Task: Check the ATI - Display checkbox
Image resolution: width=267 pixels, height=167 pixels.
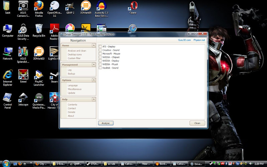Action: (100, 46)
